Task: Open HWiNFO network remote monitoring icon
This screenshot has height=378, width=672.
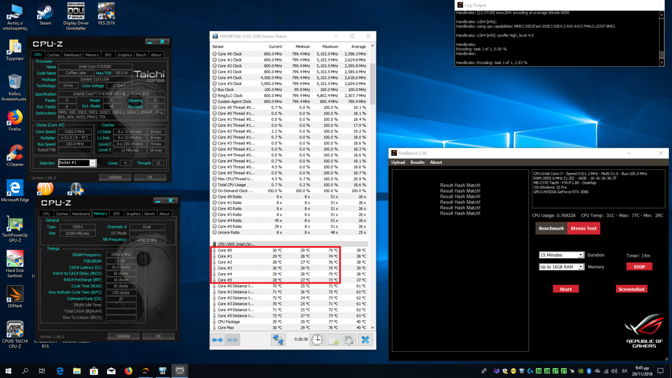Action: (278, 340)
